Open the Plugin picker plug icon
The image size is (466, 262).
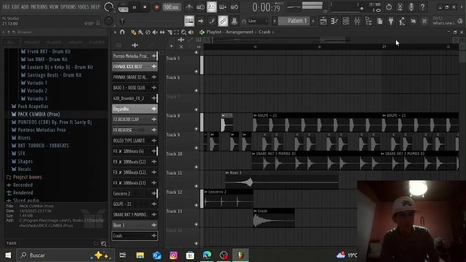pos(391,21)
